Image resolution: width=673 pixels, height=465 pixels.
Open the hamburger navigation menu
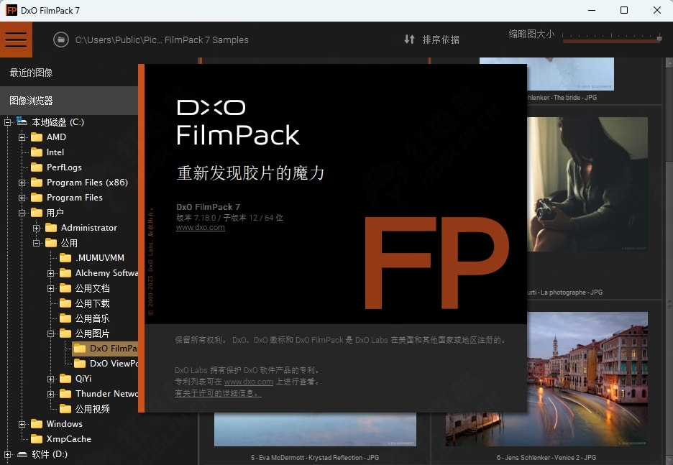(16, 40)
